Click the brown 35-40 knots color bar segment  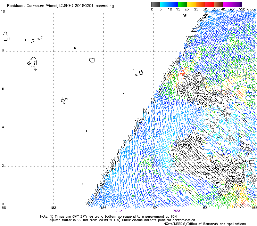coord(219,4)
